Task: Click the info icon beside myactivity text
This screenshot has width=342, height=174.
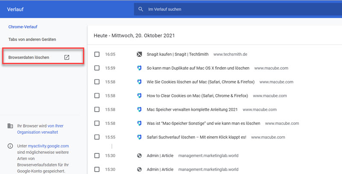Action: click(x=10, y=146)
